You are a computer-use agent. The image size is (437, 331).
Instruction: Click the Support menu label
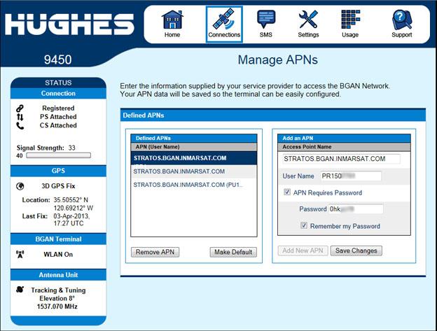point(401,35)
